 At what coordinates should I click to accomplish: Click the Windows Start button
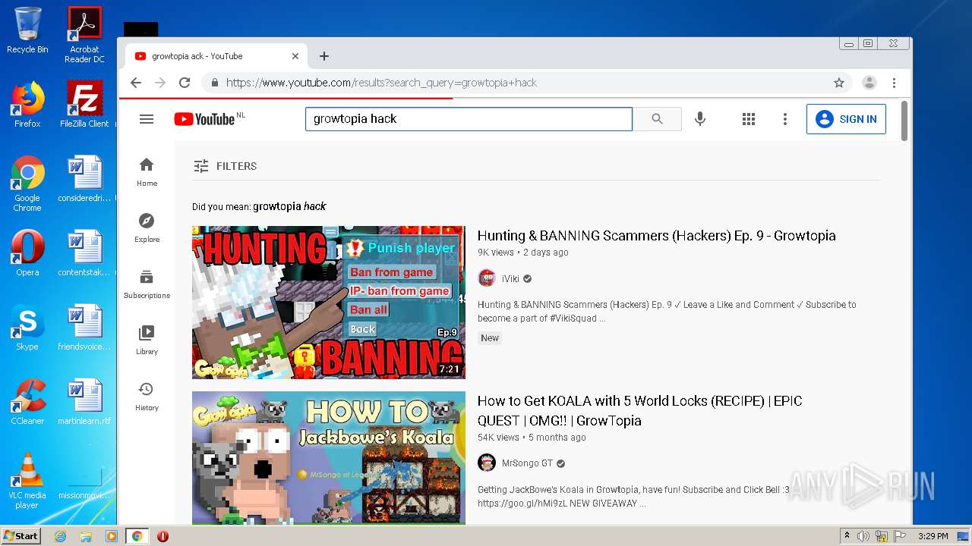(x=21, y=536)
